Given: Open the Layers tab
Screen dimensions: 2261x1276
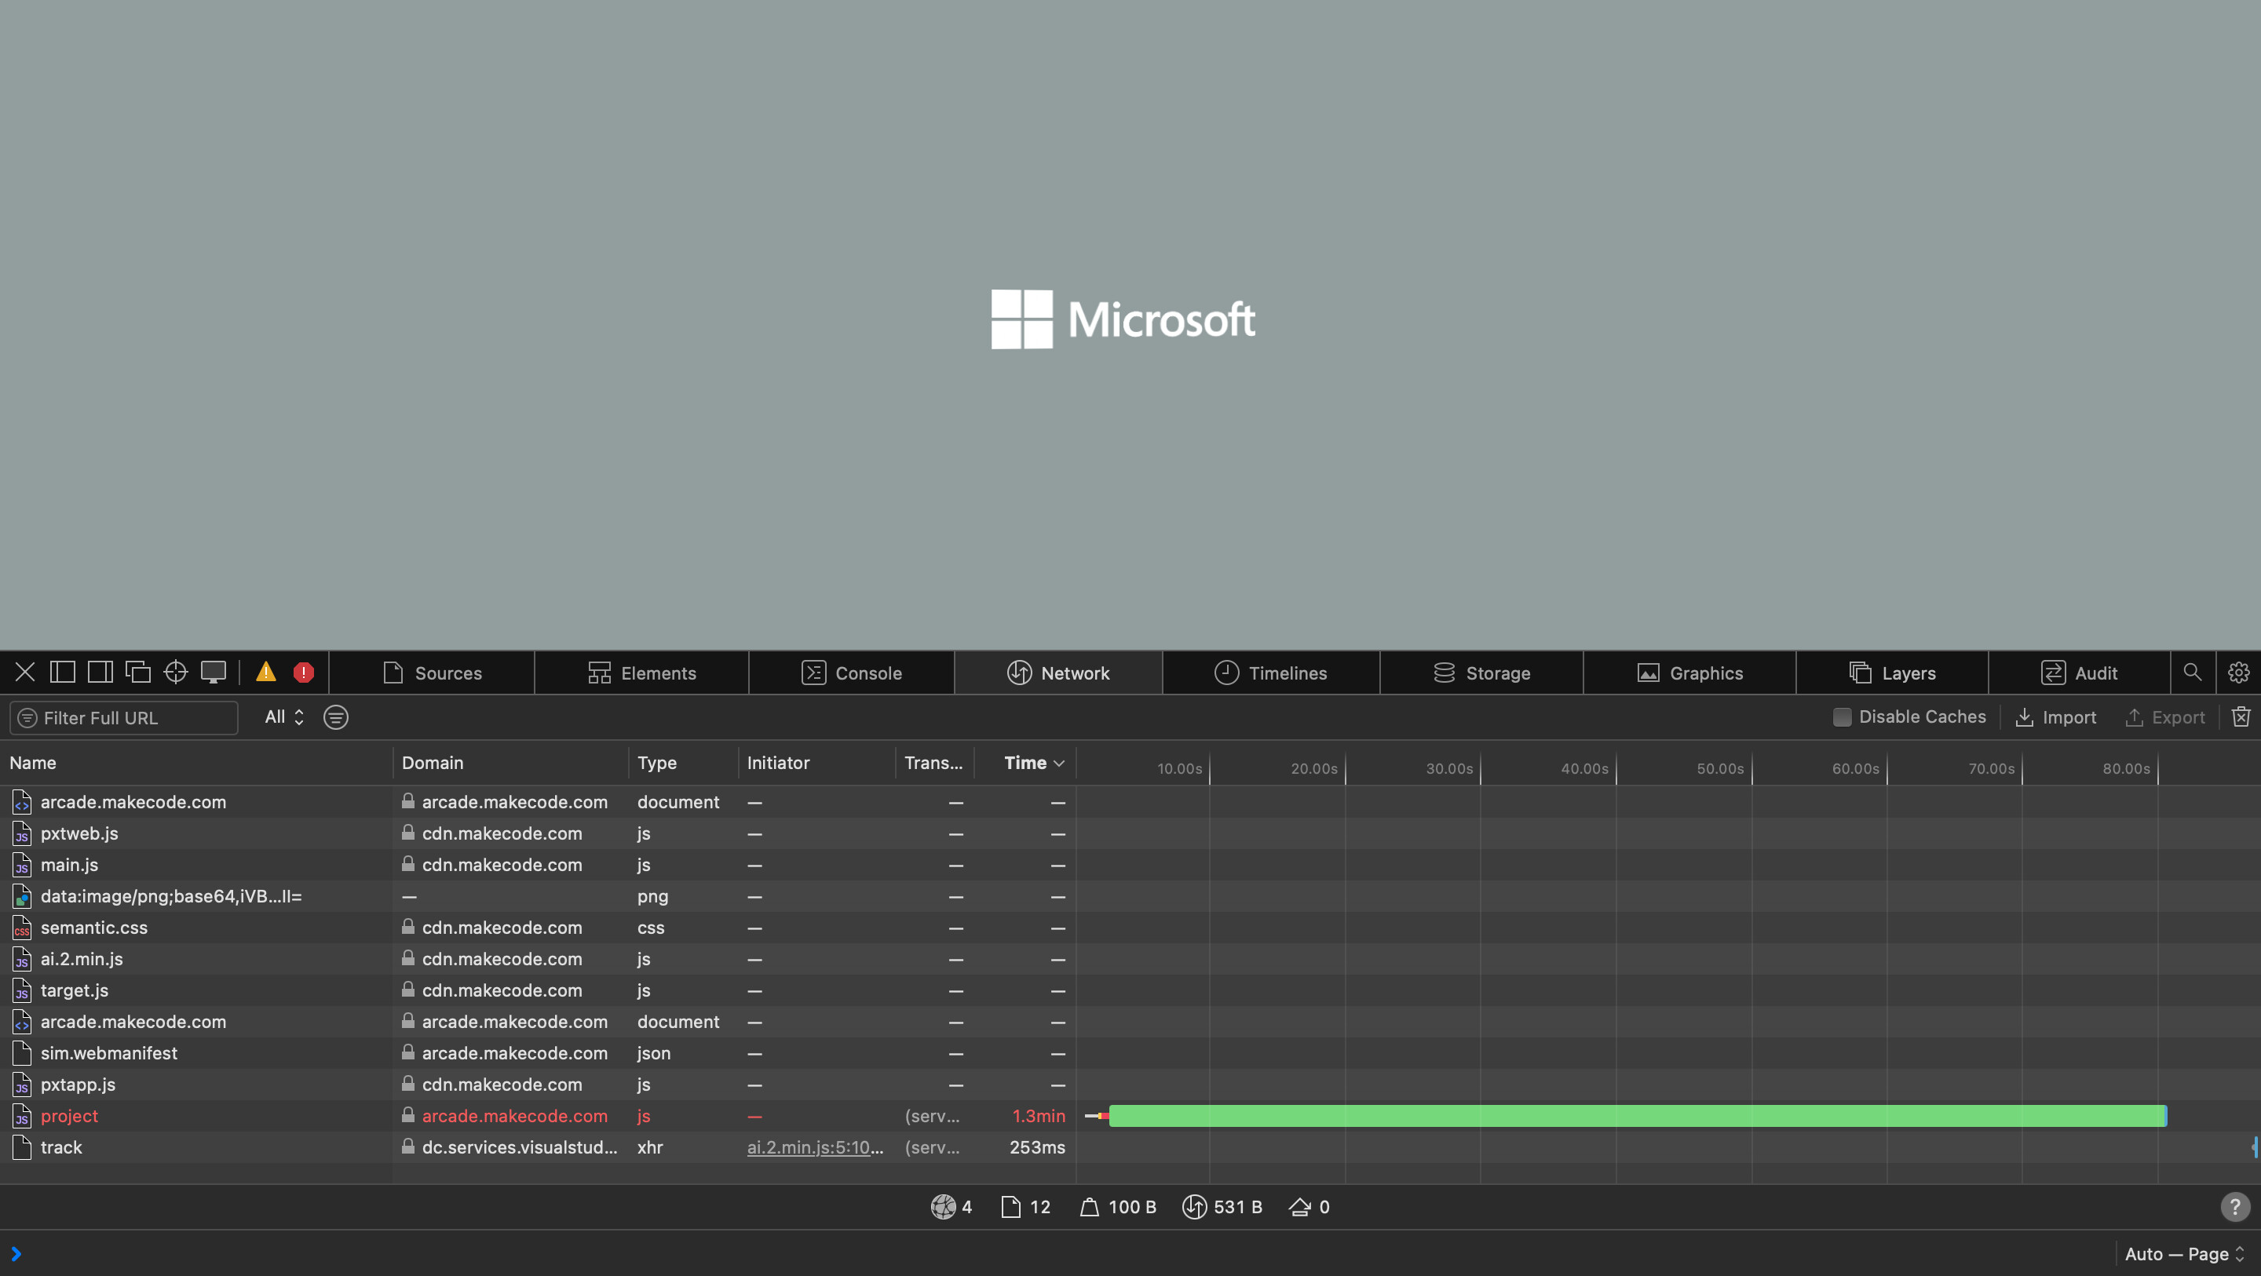Looking at the screenshot, I should tap(1891, 673).
